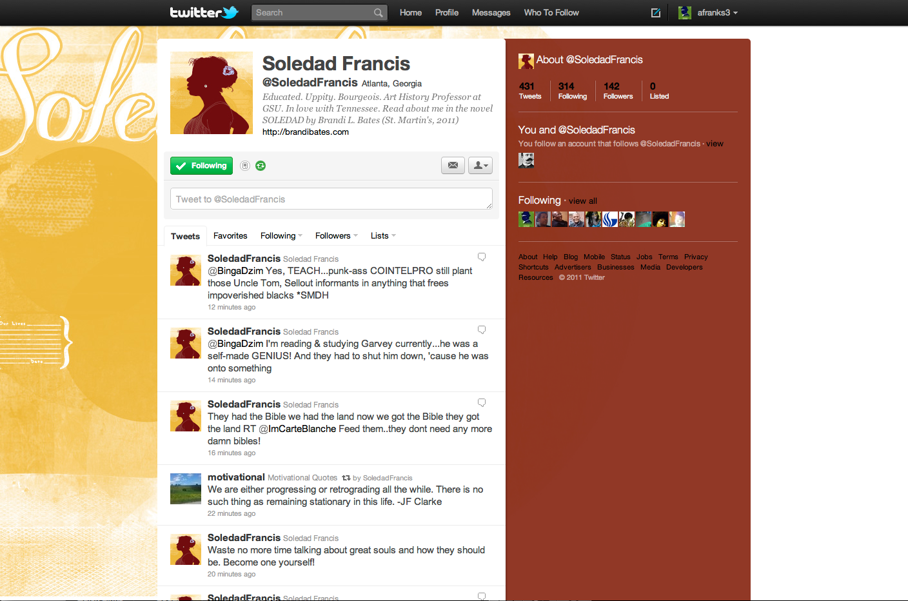This screenshot has height=601, width=908.
Task: Open the Twitter logo home link
Action: tap(204, 12)
